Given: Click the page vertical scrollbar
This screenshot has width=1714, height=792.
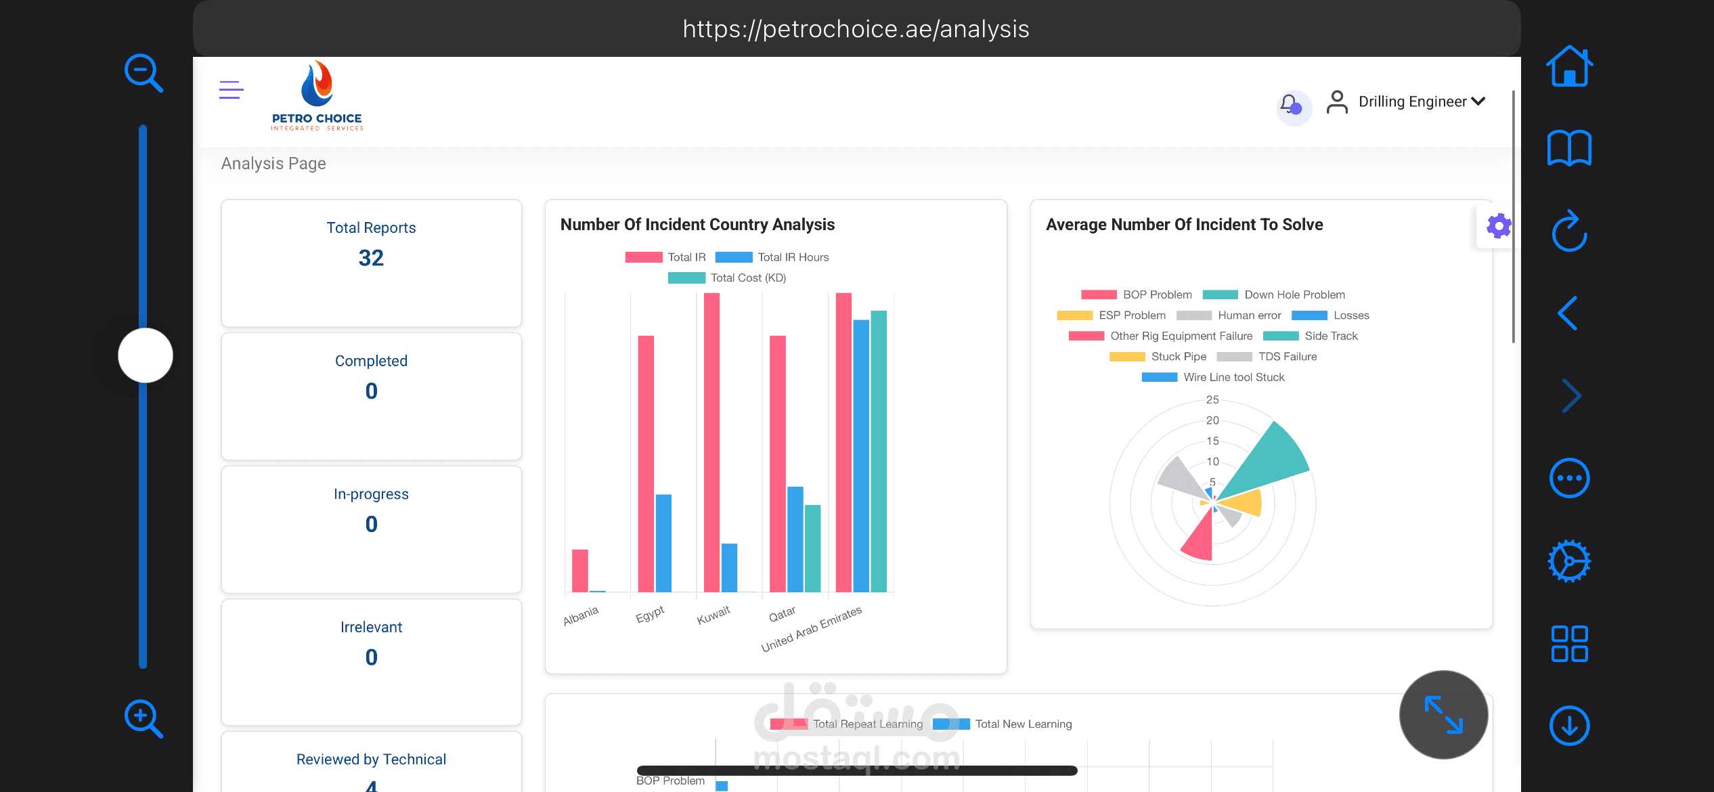Looking at the screenshot, I should tap(1514, 217).
